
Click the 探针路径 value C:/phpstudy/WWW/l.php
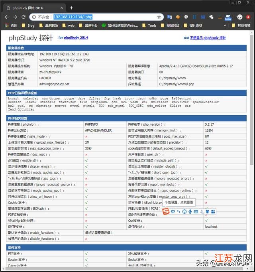click(177, 84)
